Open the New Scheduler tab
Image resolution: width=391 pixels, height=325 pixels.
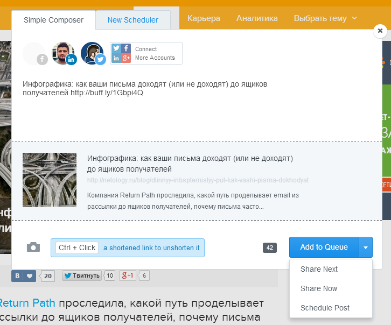pyautogui.click(x=133, y=20)
